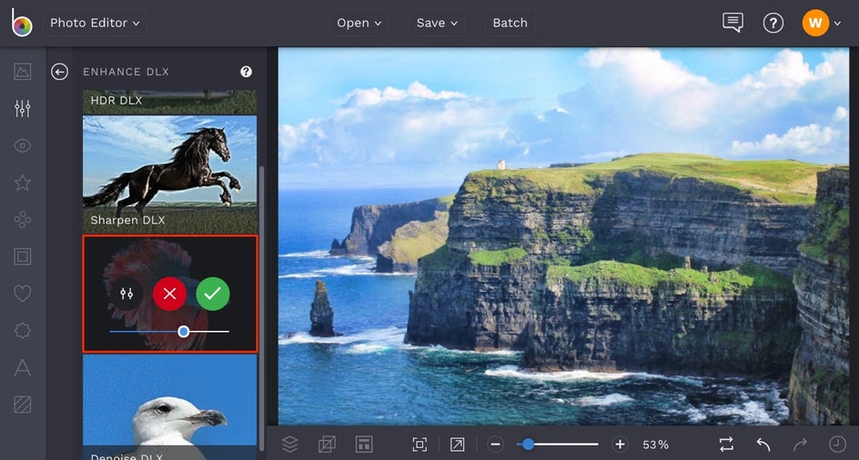Screen dimensions: 859x460
Task: Adjust the effect amount slider
Action: 169,331
